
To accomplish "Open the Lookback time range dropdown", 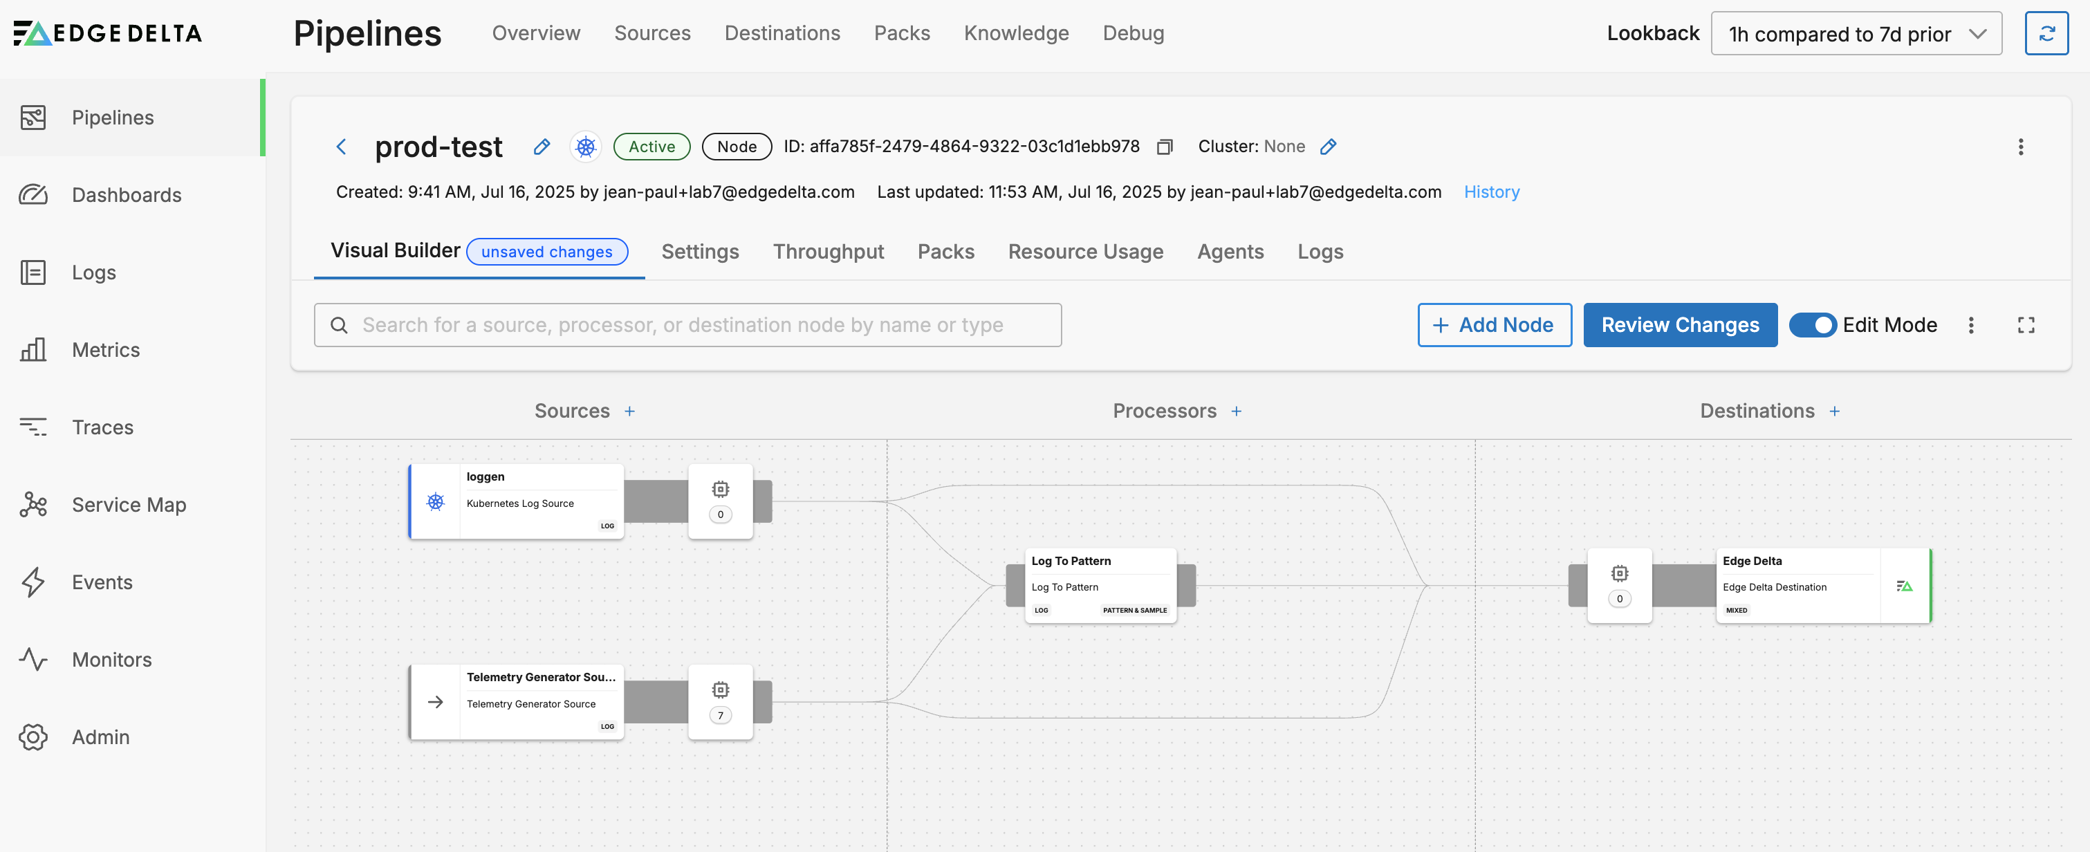I will coord(1856,33).
